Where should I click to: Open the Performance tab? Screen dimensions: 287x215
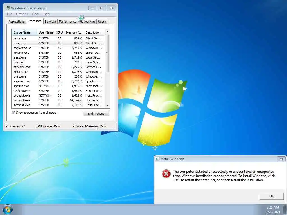click(x=68, y=22)
